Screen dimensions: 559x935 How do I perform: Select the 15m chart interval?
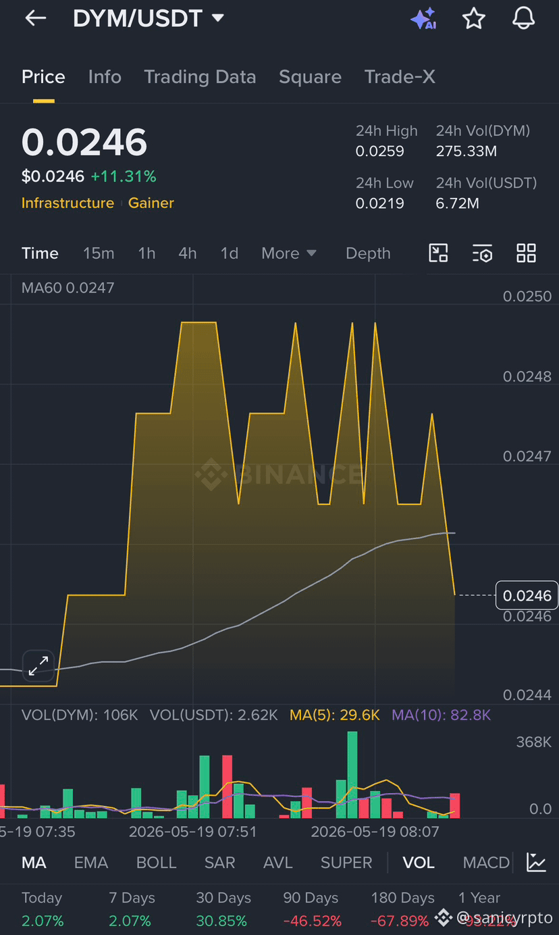99,253
